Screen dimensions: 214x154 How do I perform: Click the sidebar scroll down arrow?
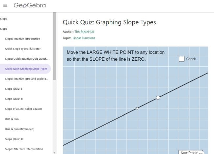pyautogui.click(x=54, y=153)
